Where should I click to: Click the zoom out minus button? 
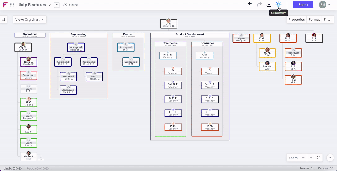[x=303, y=158]
